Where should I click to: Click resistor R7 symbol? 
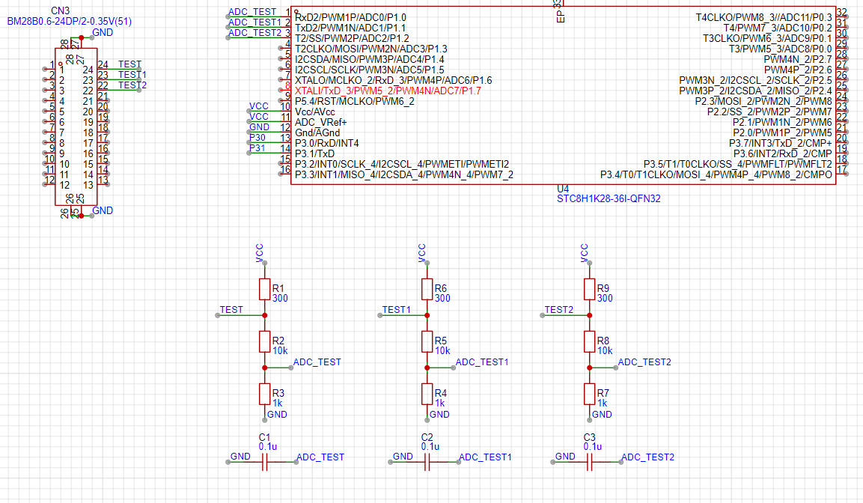point(589,394)
